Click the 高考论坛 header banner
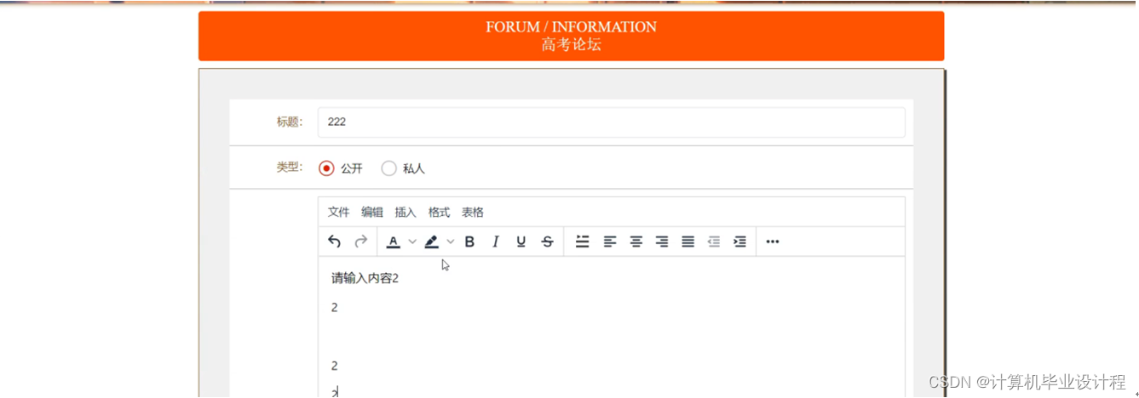The width and height of the screenshot is (1139, 398). click(571, 36)
